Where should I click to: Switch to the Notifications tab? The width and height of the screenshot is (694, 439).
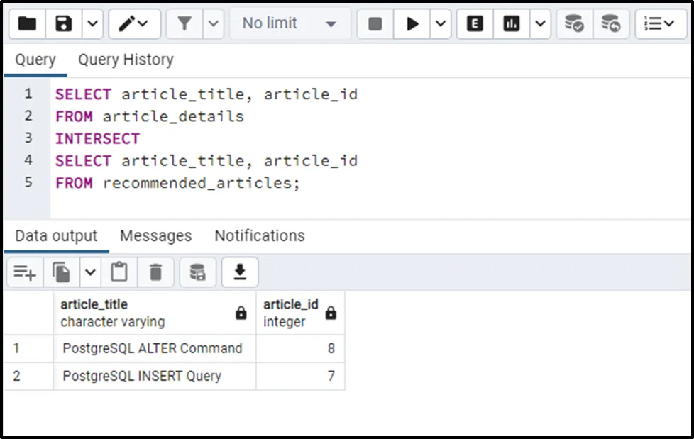tap(260, 235)
